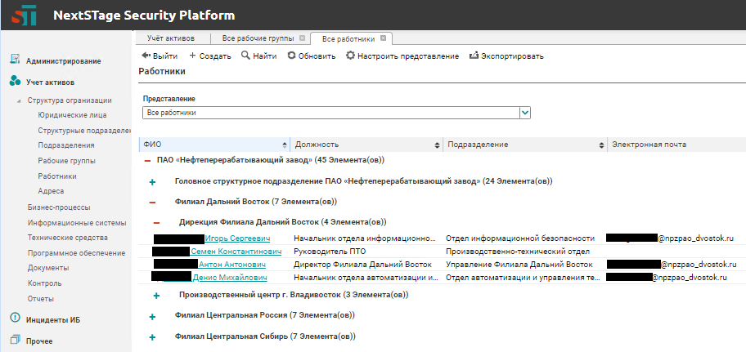Image resolution: width=746 pixels, height=352 pixels.
Task: Collapse the Структура организации tree node
Action: (x=18, y=100)
